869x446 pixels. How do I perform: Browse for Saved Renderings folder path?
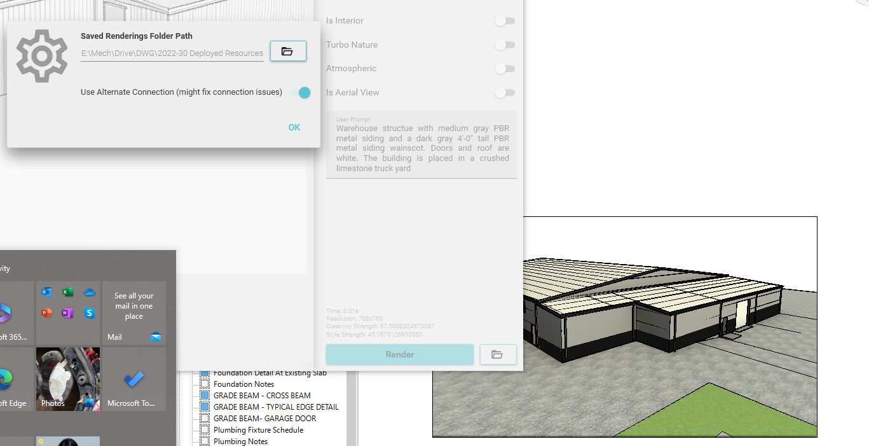point(288,51)
